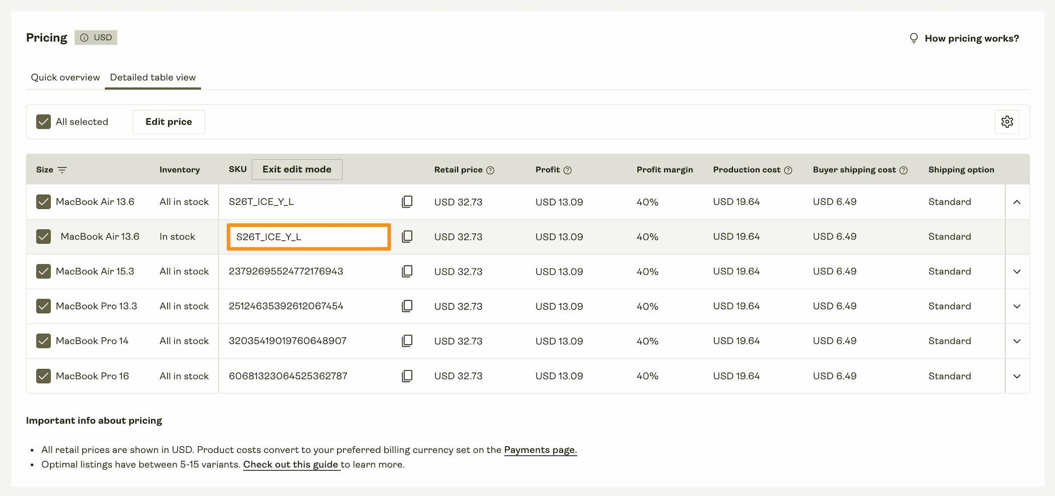Click the In stock inventory label

(x=177, y=236)
